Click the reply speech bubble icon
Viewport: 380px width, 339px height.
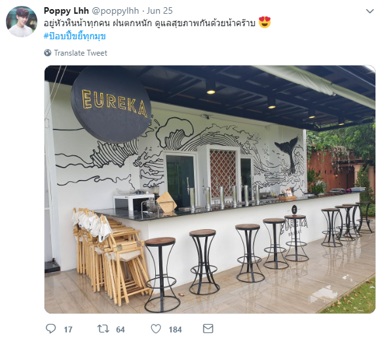click(51, 329)
